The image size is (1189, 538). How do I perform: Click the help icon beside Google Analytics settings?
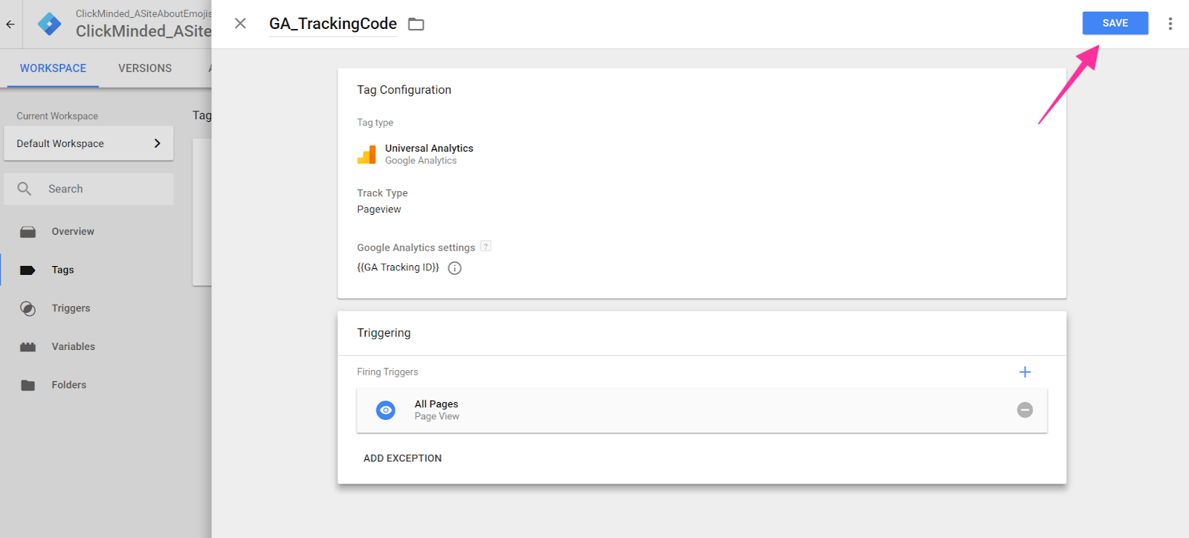coord(486,247)
